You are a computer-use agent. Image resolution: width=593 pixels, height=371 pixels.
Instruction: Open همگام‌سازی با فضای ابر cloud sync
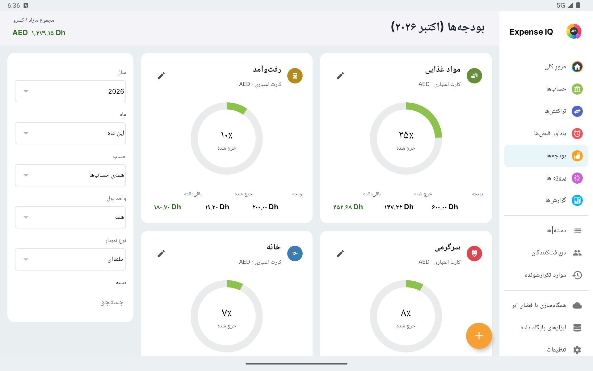[546, 305]
